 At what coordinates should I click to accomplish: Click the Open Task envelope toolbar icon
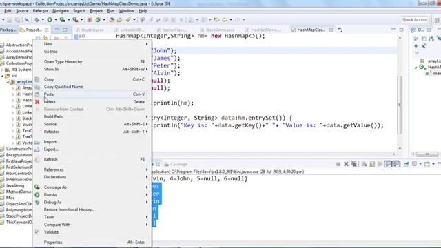pyautogui.click(x=119, y=20)
